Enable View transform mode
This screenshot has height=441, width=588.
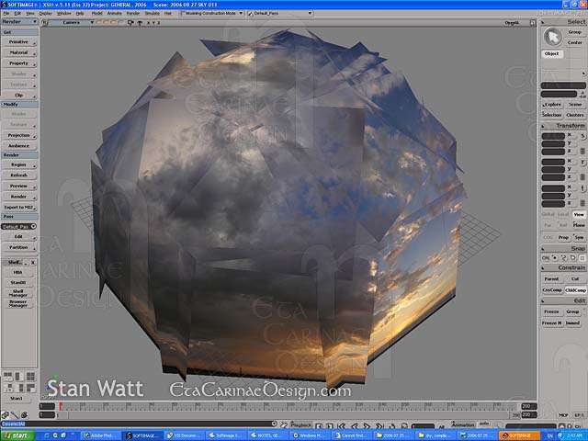pos(578,214)
